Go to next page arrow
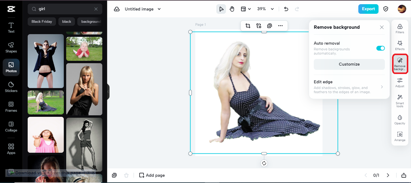Image resolution: width=411 pixels, height=183 pixels. coord(388,175)
